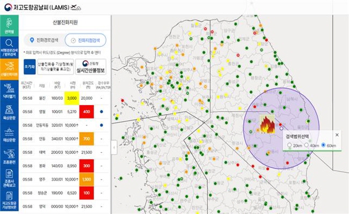Select the orange 산불진화지원 sidebar icon
The image size is (349, 214).
(9, 69)
